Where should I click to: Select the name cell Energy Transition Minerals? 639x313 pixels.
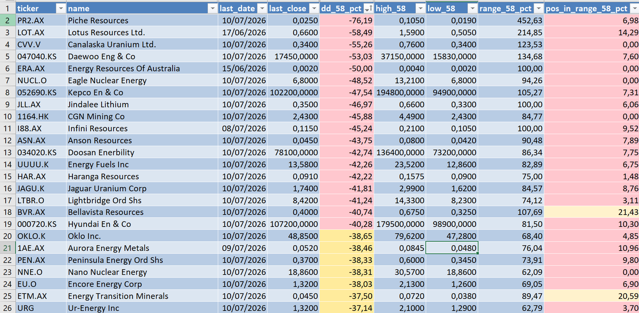click(x=142, y=296)
